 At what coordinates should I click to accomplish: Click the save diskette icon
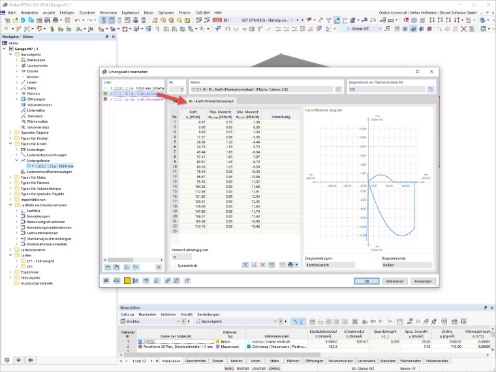point(47,20)
